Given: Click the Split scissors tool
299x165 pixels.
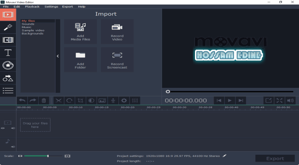Looking at the screenshot, I should coord(59,100).
